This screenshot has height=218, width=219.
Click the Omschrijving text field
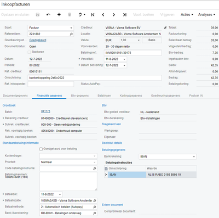(95, 78)
